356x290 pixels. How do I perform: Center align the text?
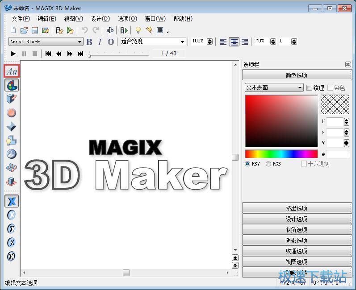[234, 42]
